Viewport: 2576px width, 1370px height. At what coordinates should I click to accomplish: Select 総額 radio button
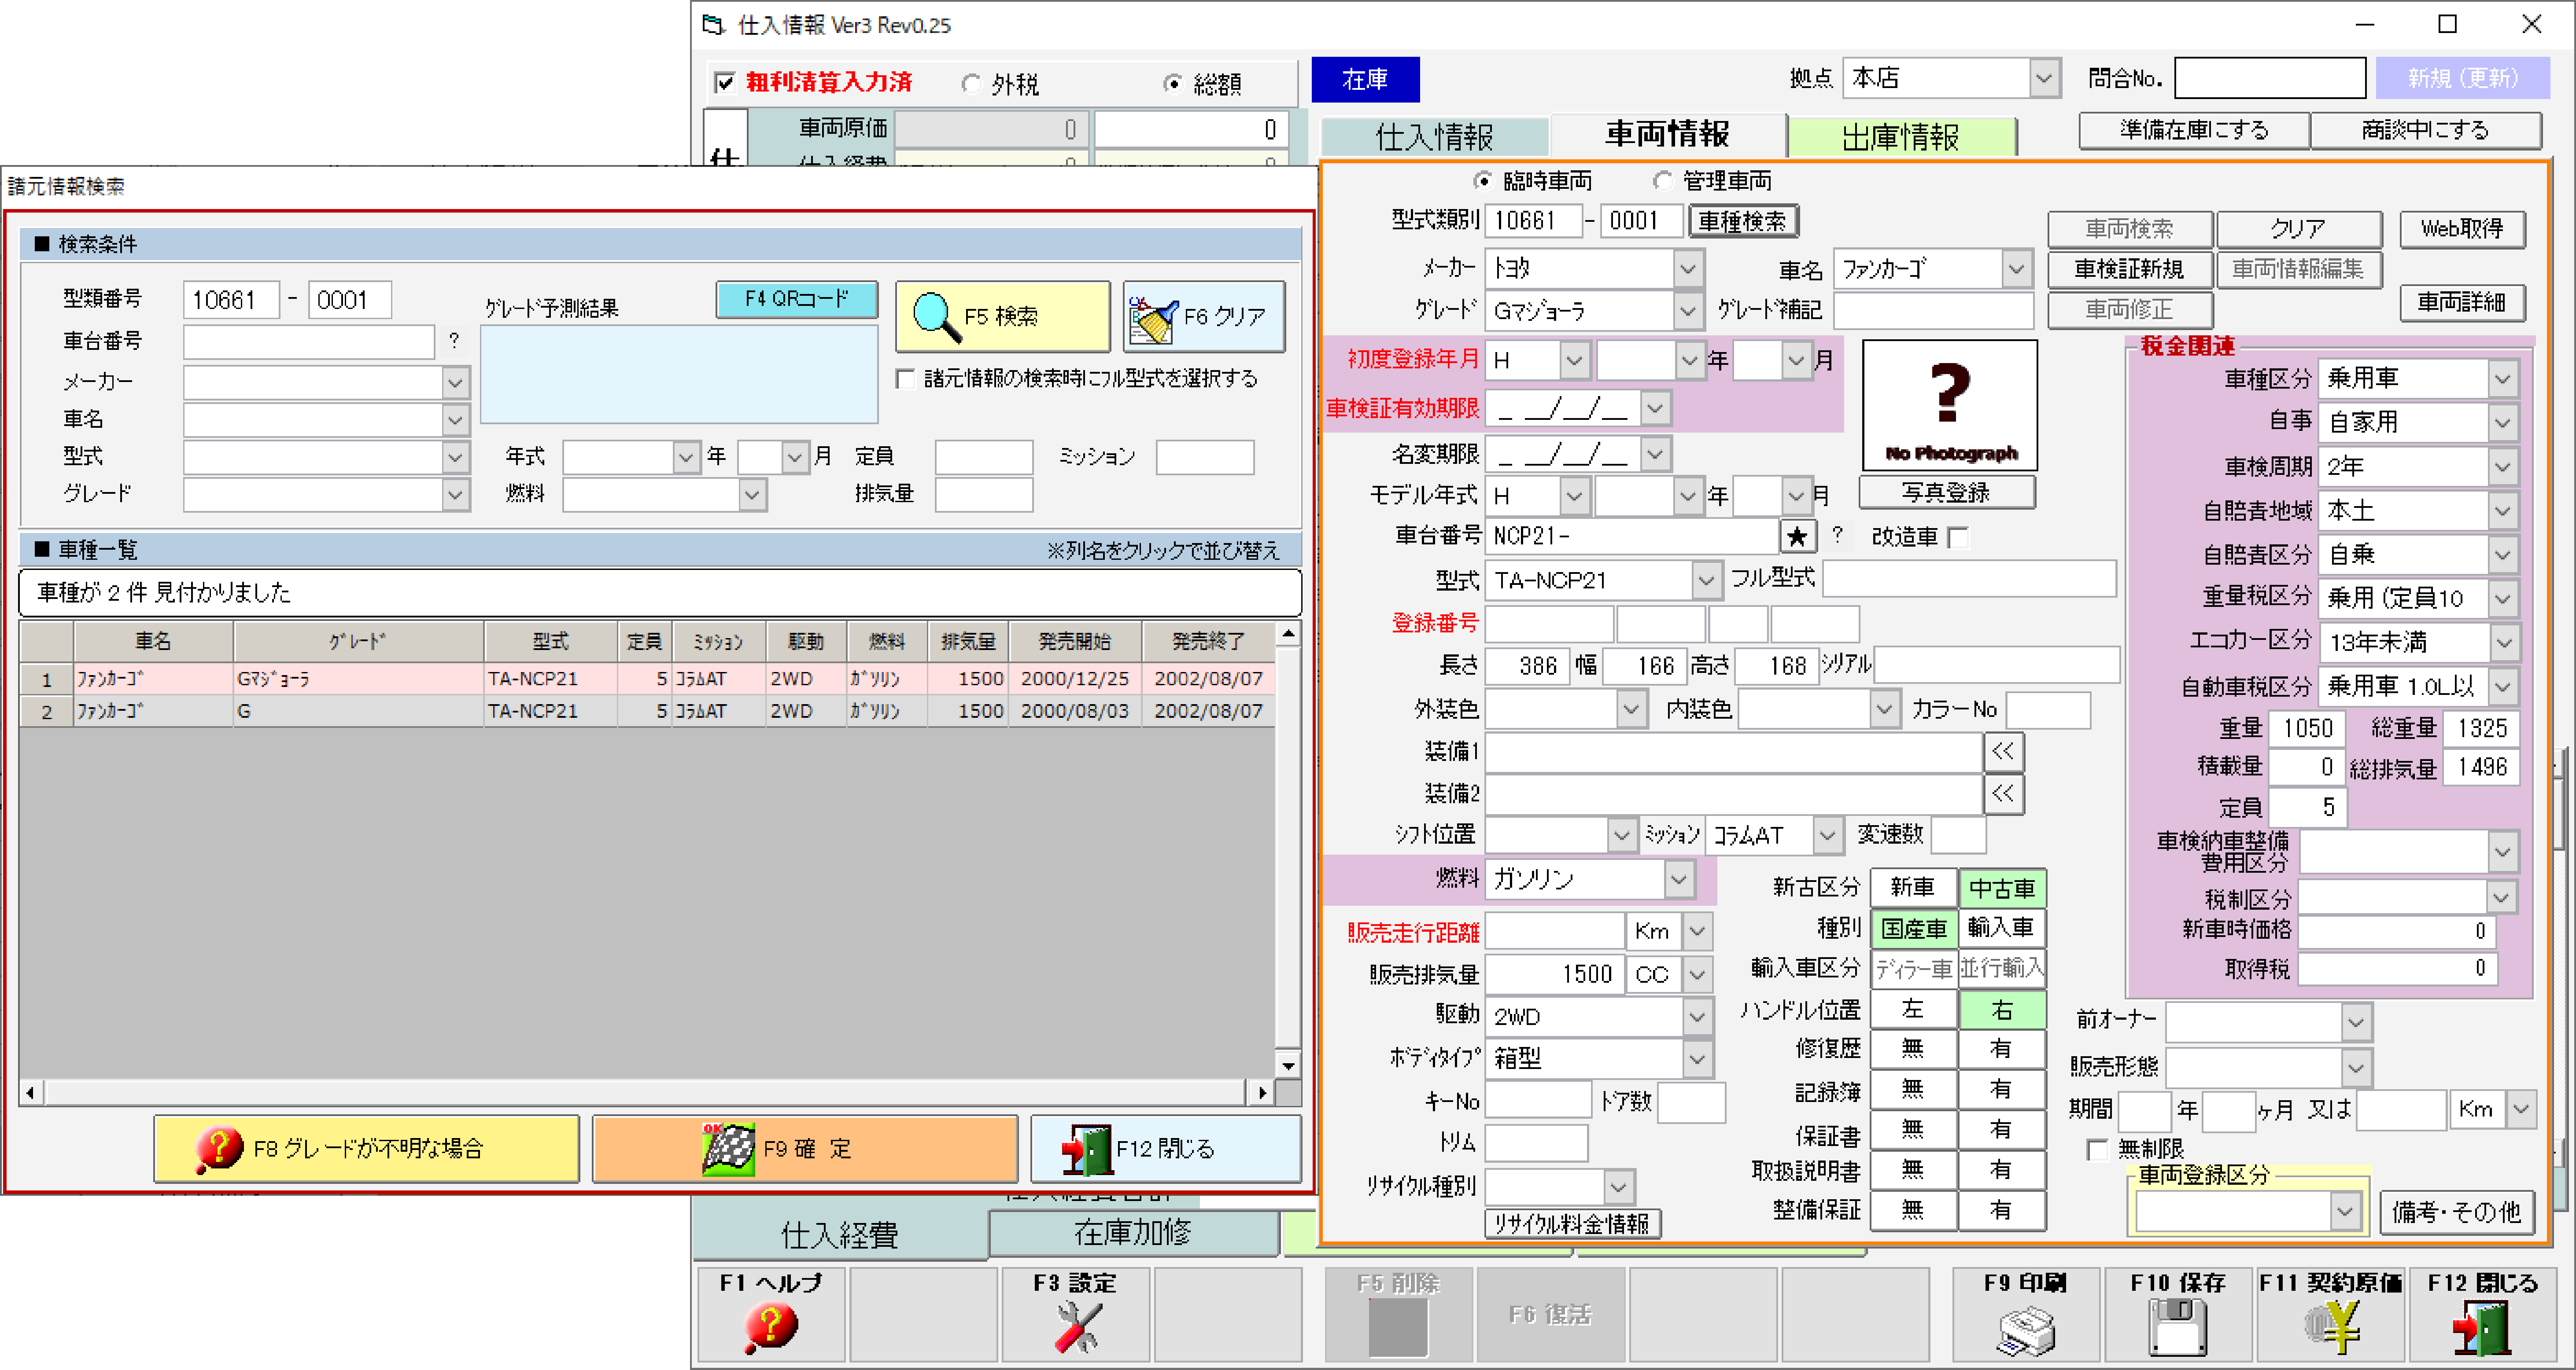click(1173, 84)
